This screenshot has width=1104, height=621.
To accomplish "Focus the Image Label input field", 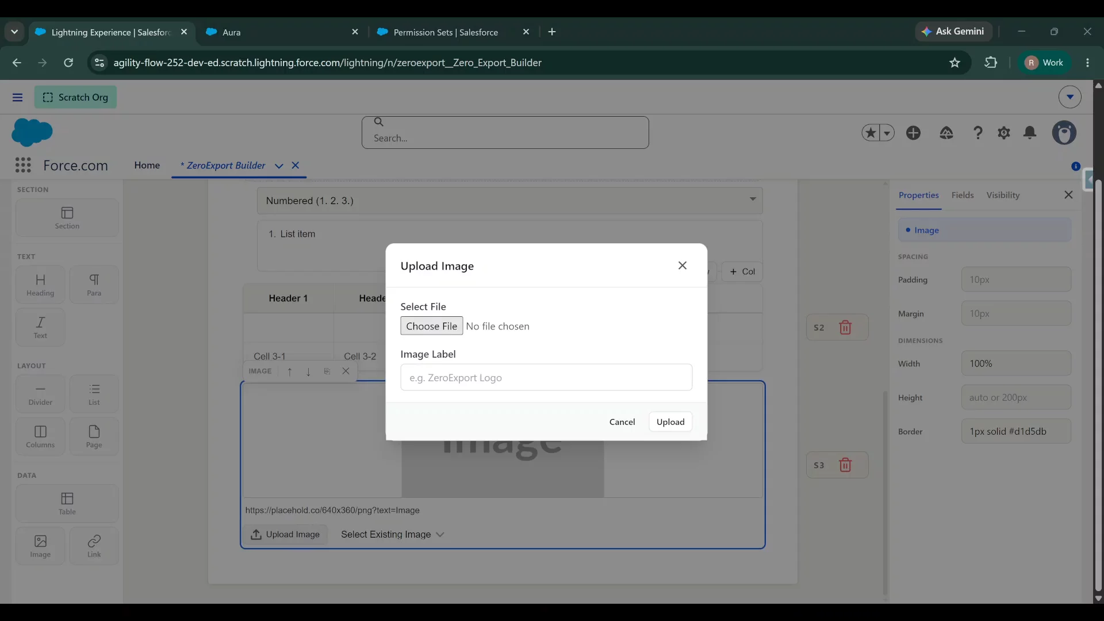I will pyautogui.click(x=546, y=378).
